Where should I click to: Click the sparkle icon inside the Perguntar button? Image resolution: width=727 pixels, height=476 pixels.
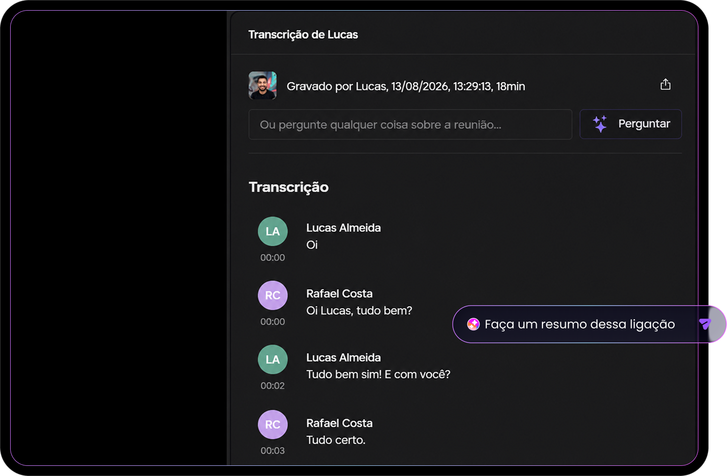pyautogui.click(x=600, y=124)
